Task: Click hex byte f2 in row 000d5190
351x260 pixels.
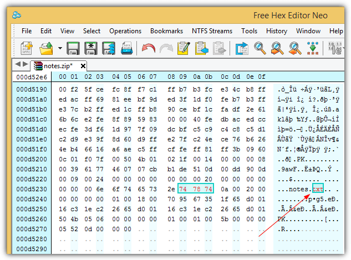Action: point(74,89)
